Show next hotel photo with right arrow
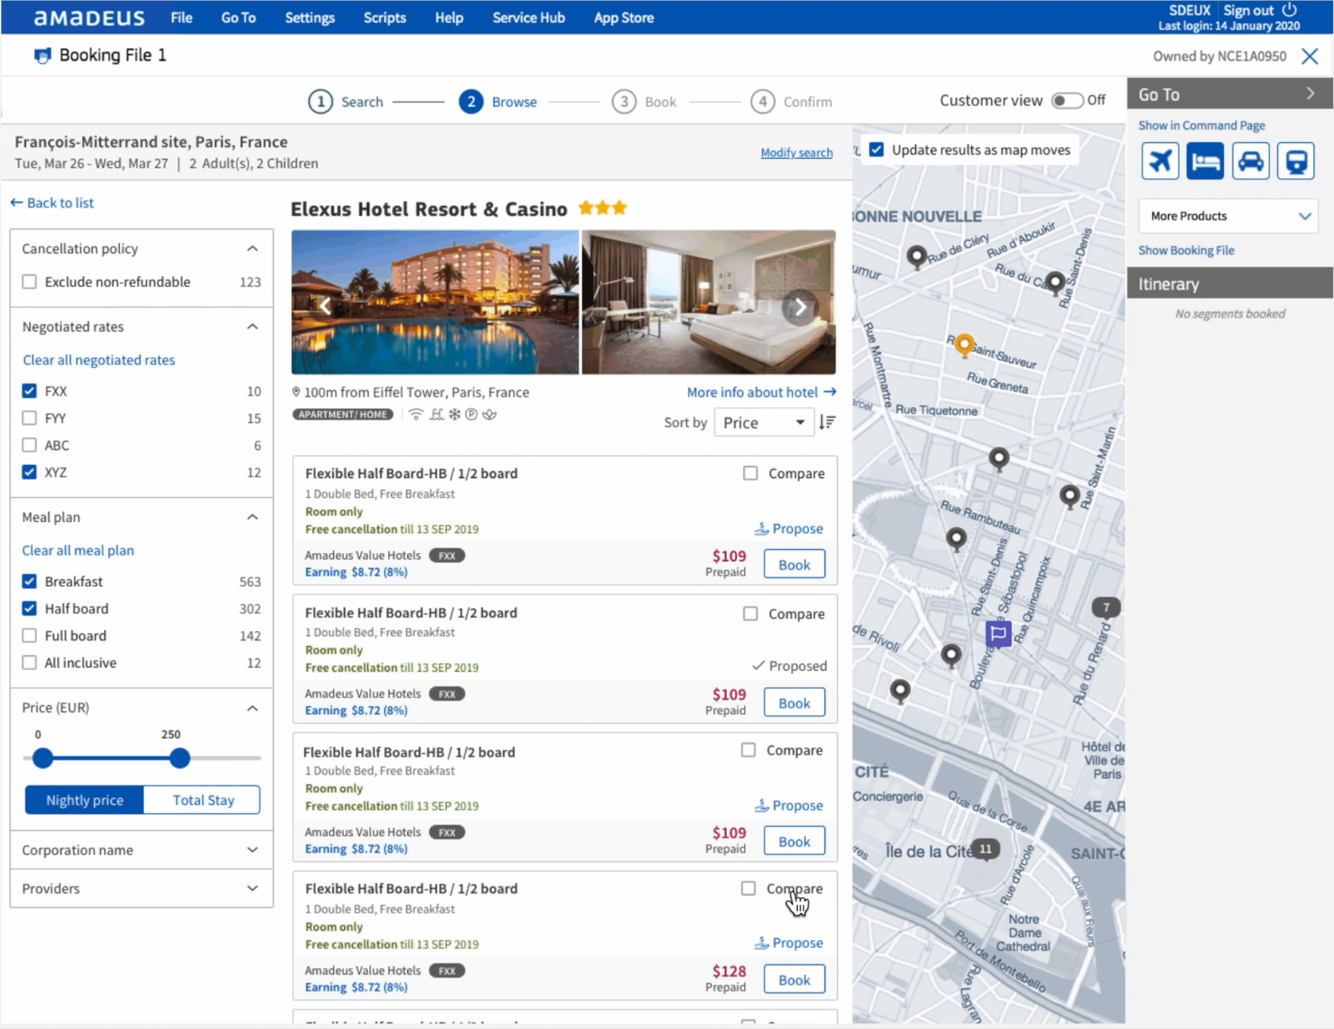The image size is (1334, 1029). click(800, 307)
